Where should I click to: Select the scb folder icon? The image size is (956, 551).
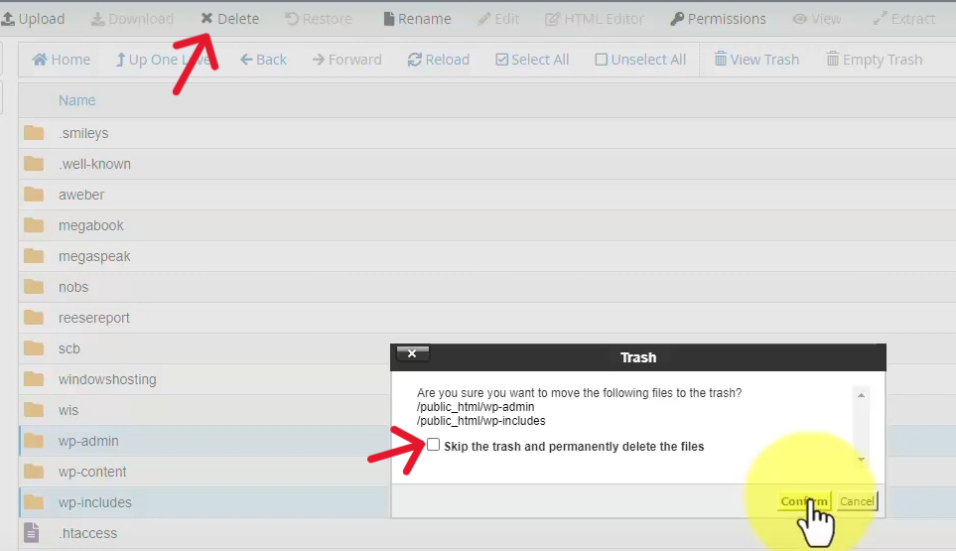click(34, 348)
